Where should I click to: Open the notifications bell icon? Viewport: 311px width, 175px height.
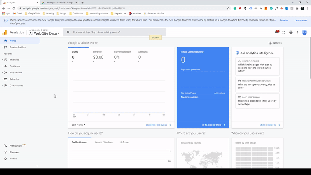(x=276, y=32)
